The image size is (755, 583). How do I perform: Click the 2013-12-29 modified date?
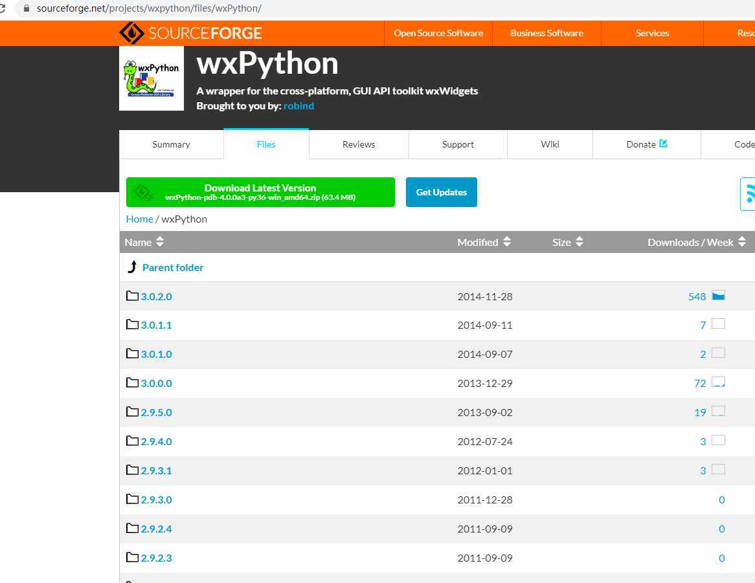click(485, 383)
